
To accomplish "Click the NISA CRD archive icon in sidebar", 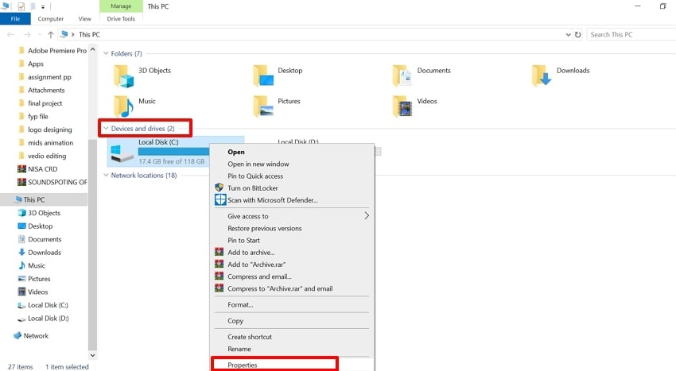I will 21,169.
